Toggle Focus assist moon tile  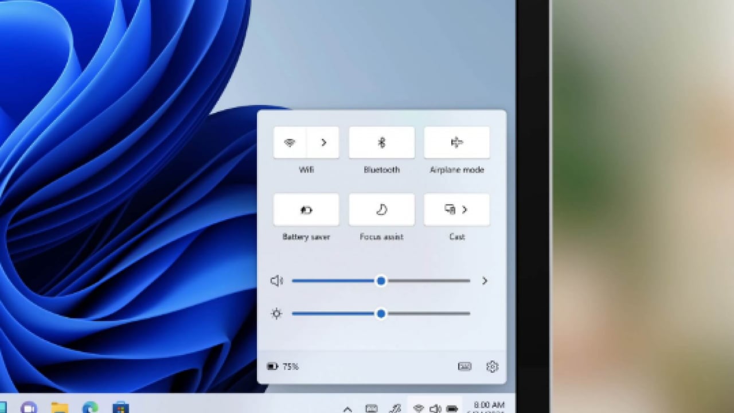(x=381, y=209)
